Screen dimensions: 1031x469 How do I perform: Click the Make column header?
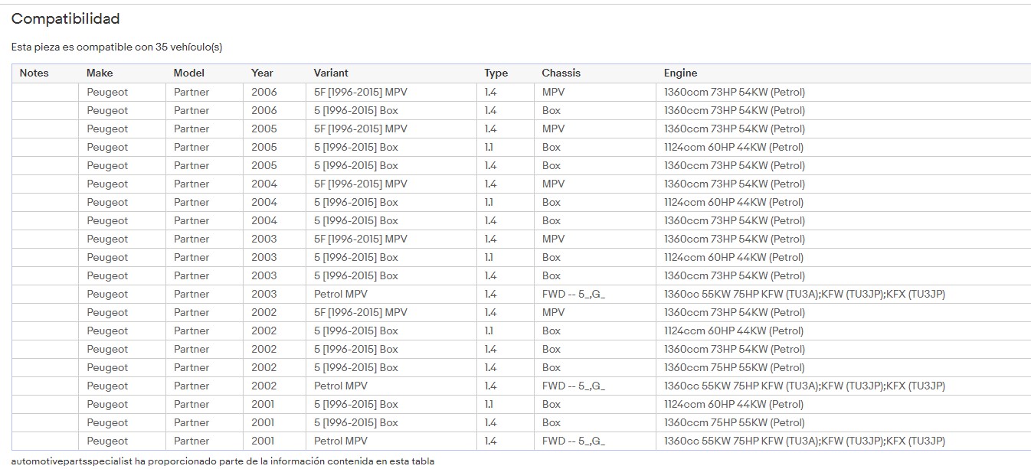point(100,73)
